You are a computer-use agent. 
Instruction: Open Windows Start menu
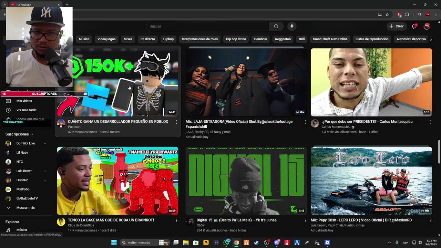[x=114, y=242]
